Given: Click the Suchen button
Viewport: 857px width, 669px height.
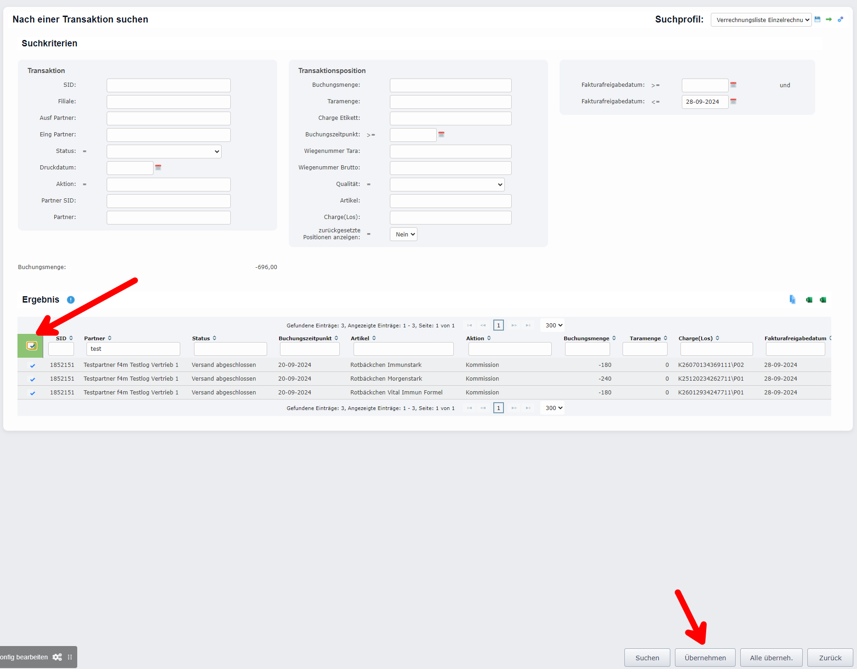Looking at the screenshot, I should pos(647,658).
